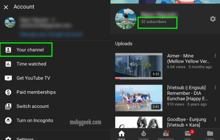The width and height of the screenshot is (220, 140).
Task: Tap the Get YouTube TV icon
Action: coord(8,78)
